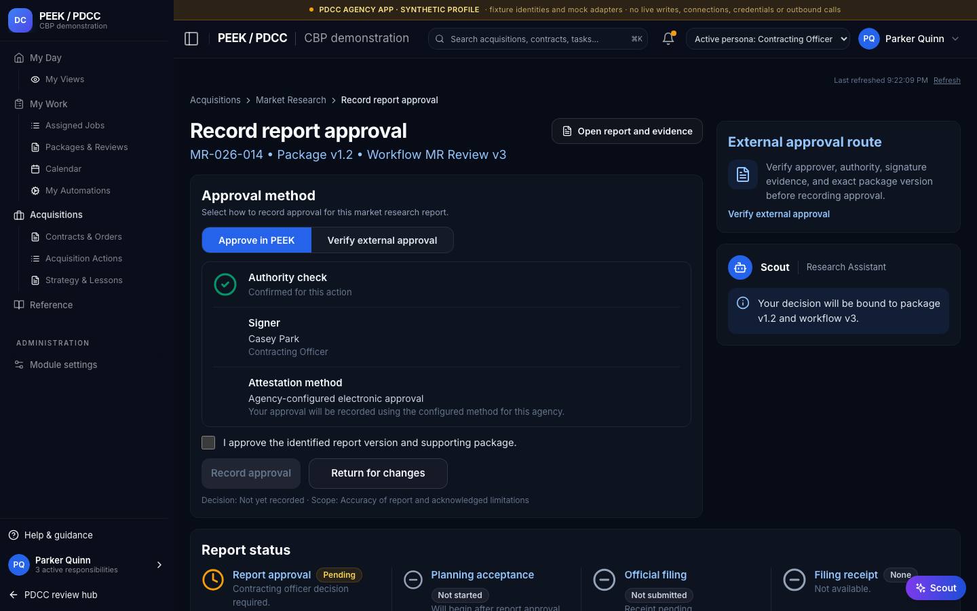Click the Packages & Reviews document icon
The width and height of the screenshot is (977, 611).
click(x=35, y=147)
